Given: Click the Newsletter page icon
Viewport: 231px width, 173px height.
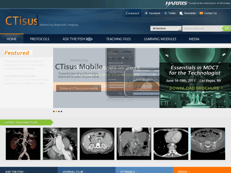Looking at the screenshot, I should [x=181, y=13].
